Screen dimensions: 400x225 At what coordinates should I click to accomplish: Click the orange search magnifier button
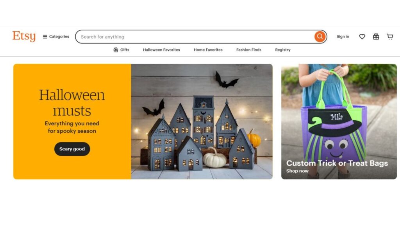point(320,37)
